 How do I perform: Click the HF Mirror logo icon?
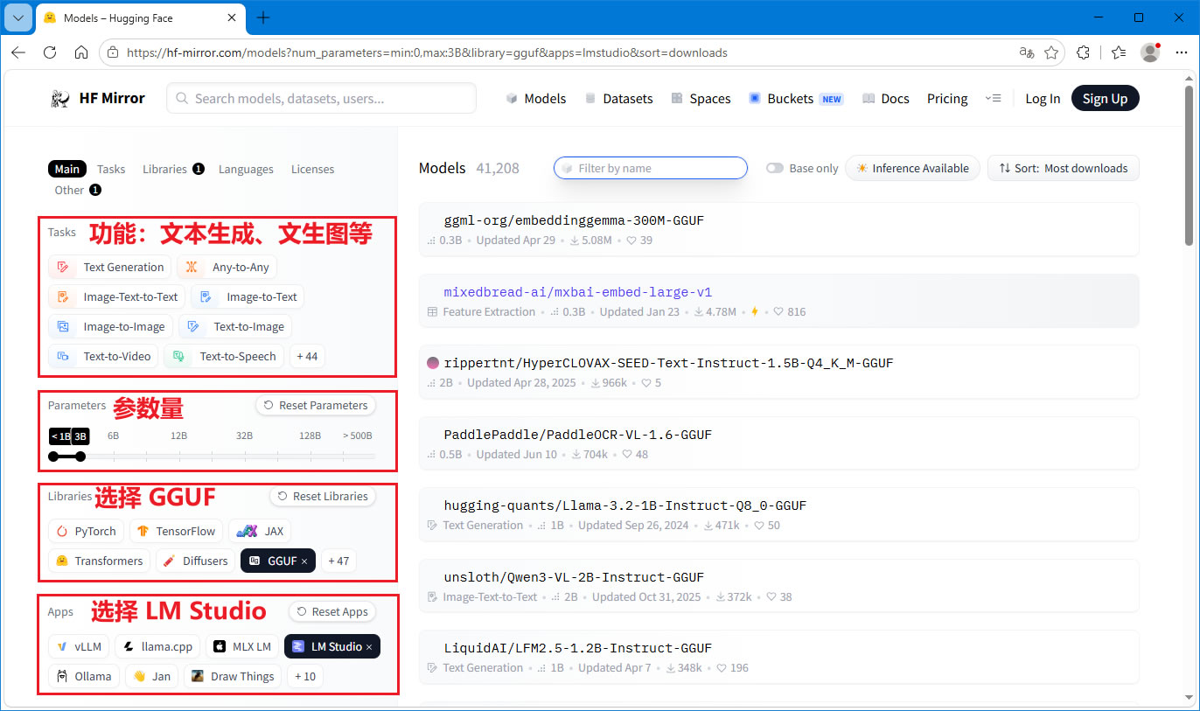(x=60, y=98)
